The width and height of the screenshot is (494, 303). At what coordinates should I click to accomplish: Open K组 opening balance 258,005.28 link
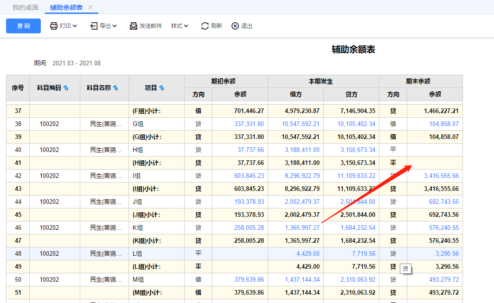[x=249, y=227]
